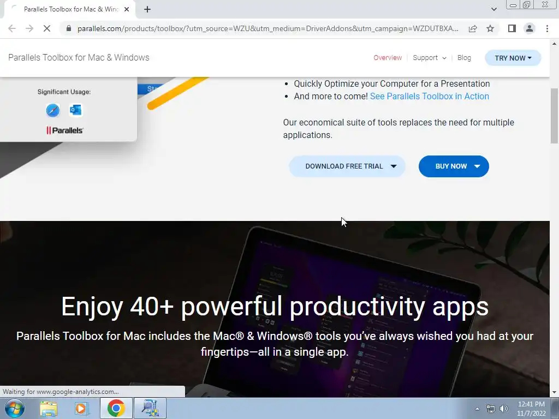Open Chrome profile avatar
Screen dimensions: 559x419
tap(530, 28)
